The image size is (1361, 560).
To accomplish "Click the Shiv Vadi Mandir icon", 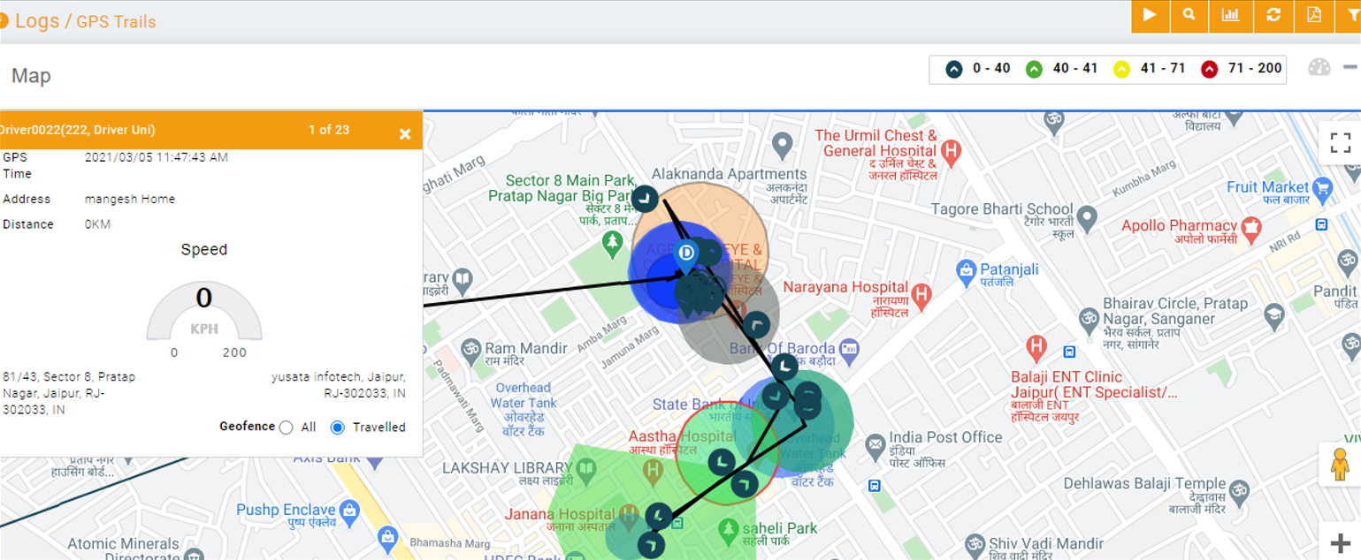I will point(975,544).
